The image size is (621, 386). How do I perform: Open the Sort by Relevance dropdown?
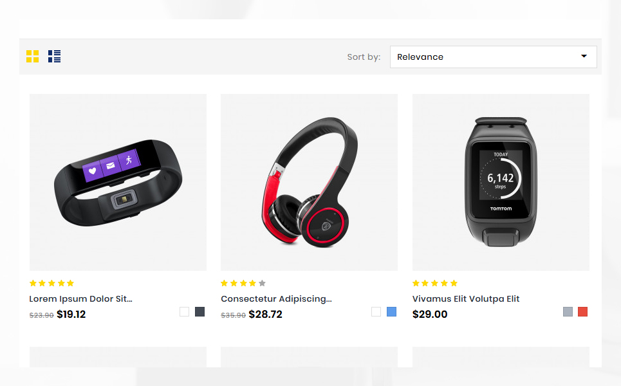pos(493,57)
